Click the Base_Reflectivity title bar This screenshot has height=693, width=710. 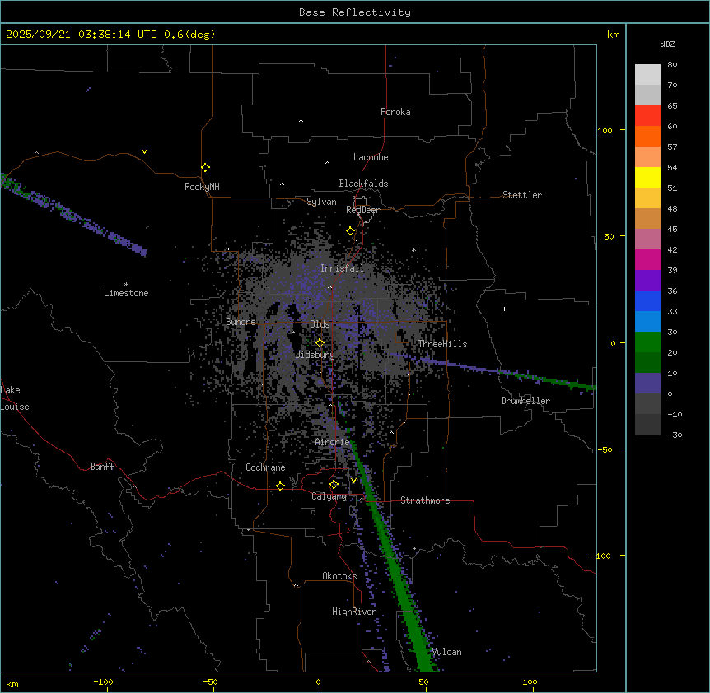354,12
